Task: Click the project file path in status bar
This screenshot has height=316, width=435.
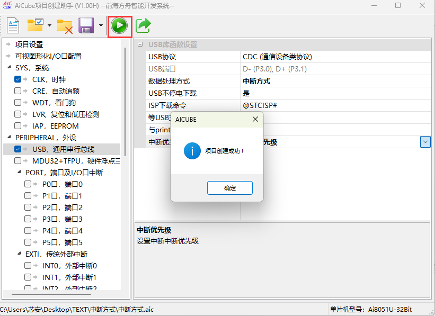Action: [x=77, y=309]
